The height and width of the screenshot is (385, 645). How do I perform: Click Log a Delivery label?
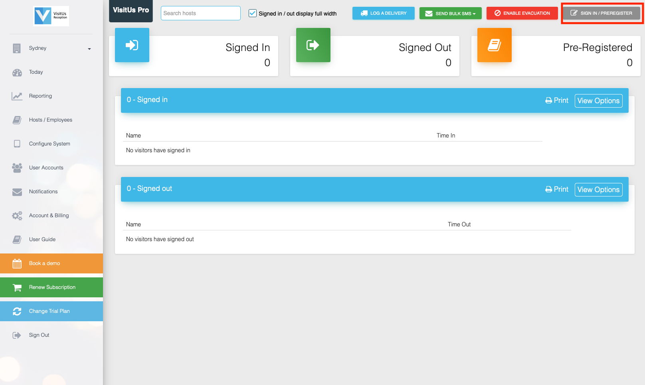(x=388, y=13)
